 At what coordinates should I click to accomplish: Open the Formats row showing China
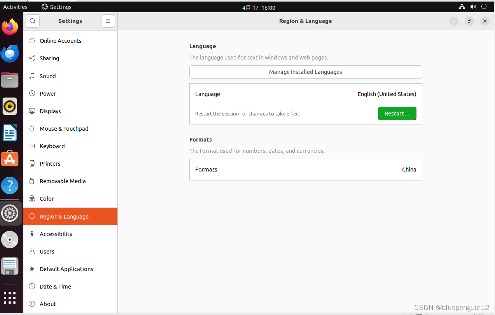[306, 170]
